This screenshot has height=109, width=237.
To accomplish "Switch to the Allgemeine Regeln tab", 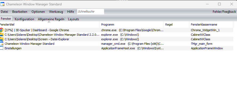I will [x=51, y=19].
